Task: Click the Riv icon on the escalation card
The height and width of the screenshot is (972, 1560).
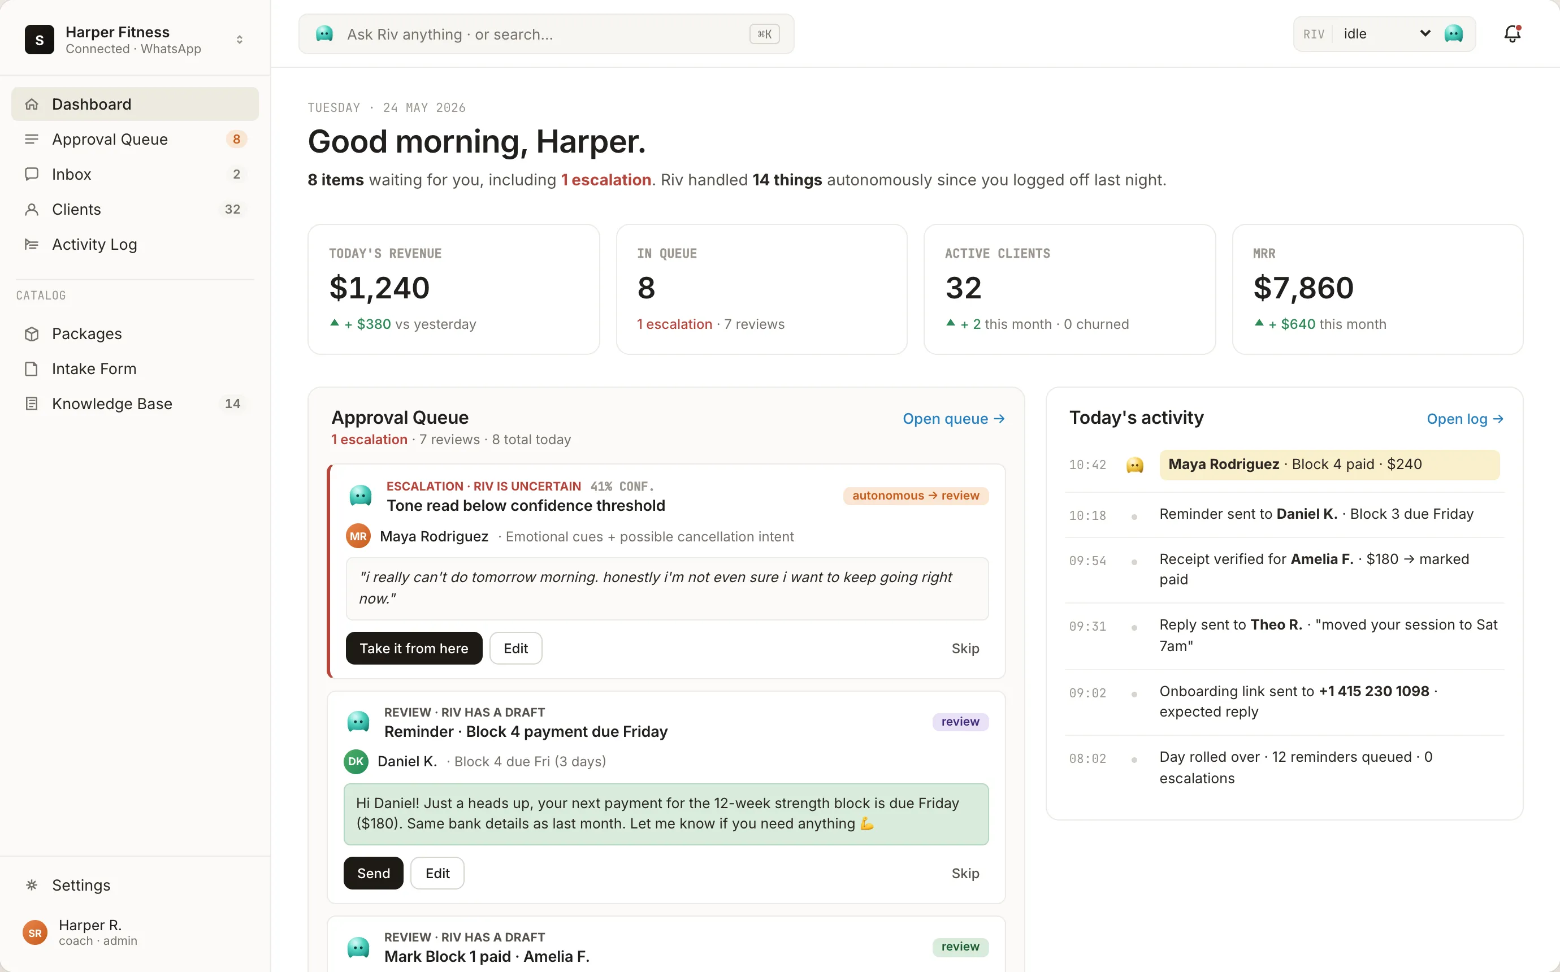Action: point(360,496)
